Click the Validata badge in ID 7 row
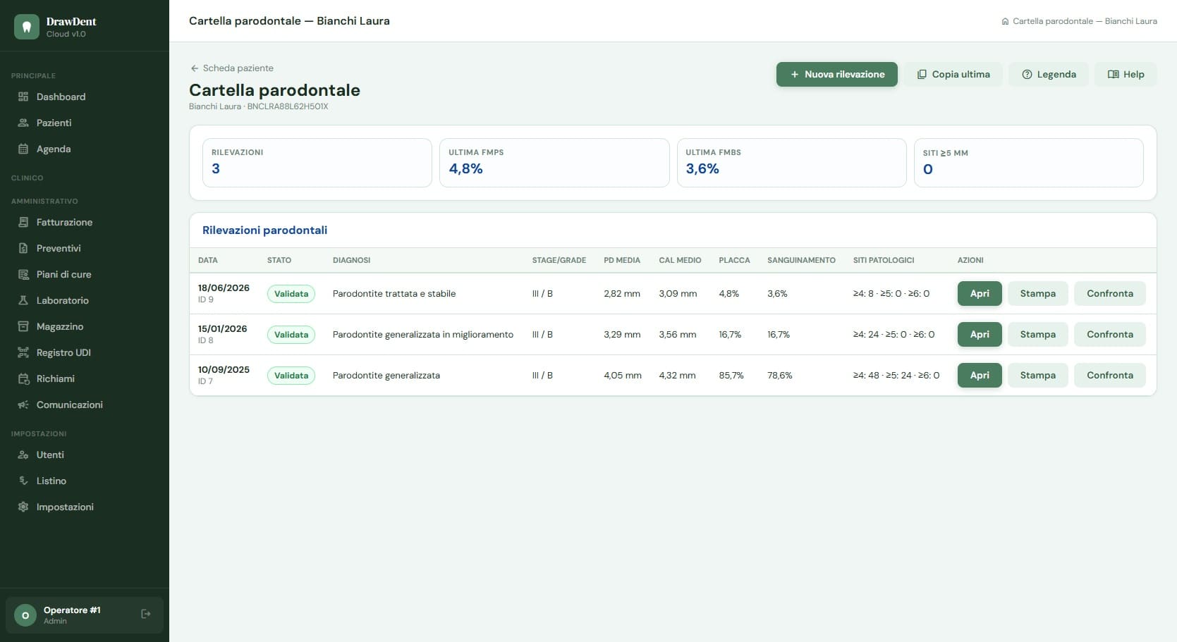Image resolution: width=1177 pixels, height=642 pixels. pyautogui.click(x=291, y=376)
